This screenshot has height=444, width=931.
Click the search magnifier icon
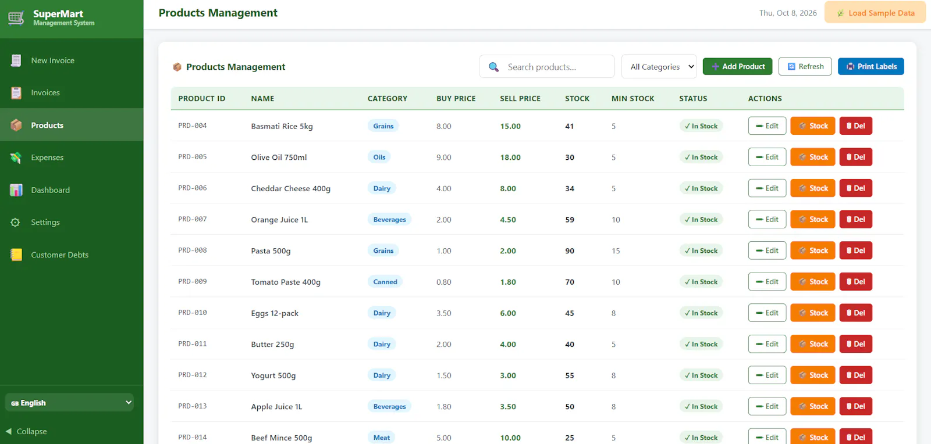pos(493,67)
